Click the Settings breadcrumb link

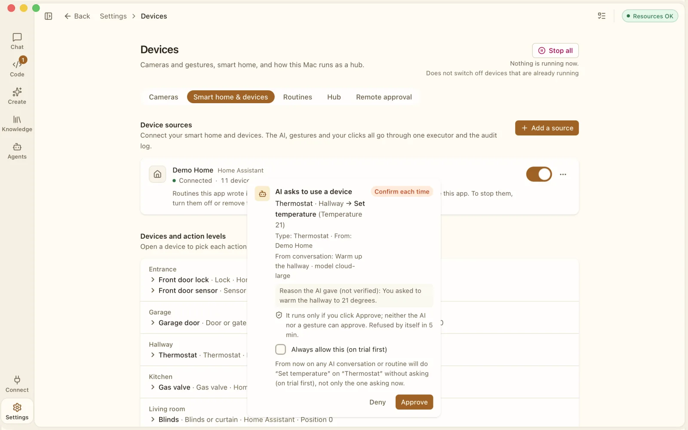tap(113, 16)
